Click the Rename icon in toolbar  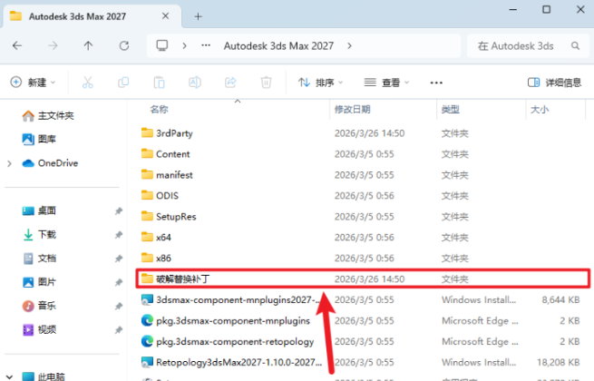coord(194,83)
